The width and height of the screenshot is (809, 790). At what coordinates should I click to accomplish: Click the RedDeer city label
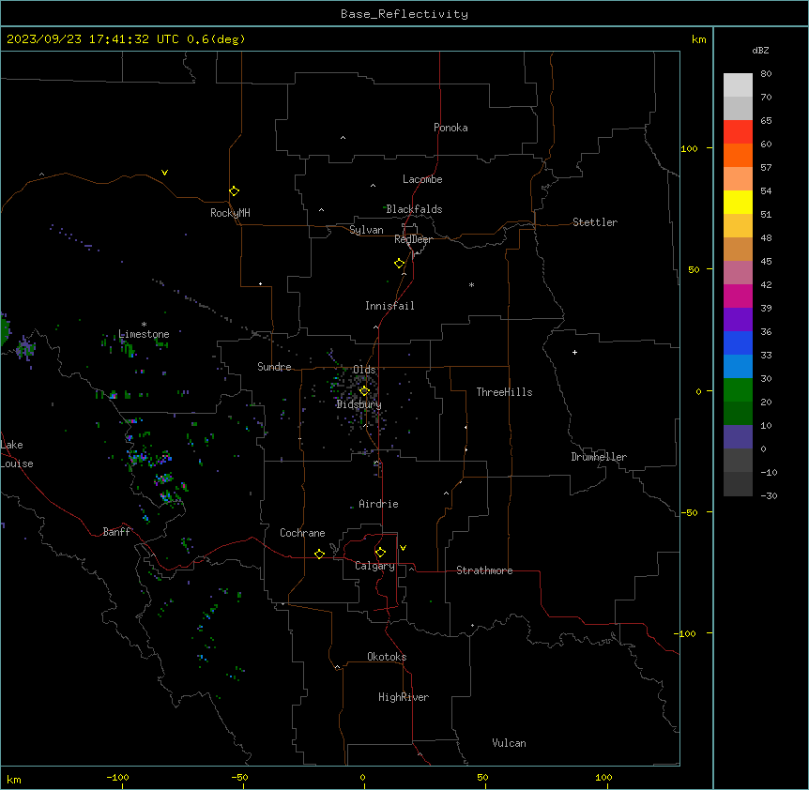tap(413, 239)
